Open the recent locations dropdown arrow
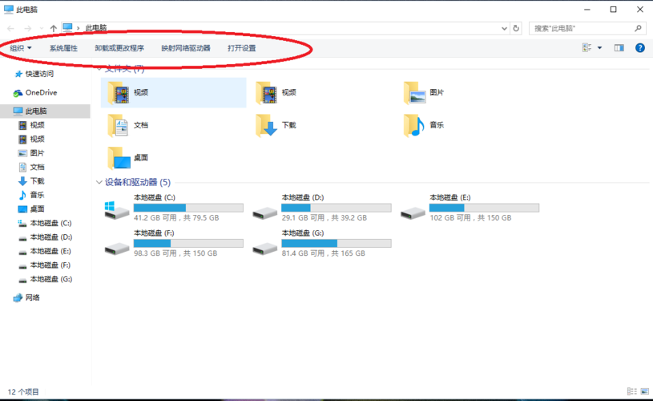 [41, 28]
